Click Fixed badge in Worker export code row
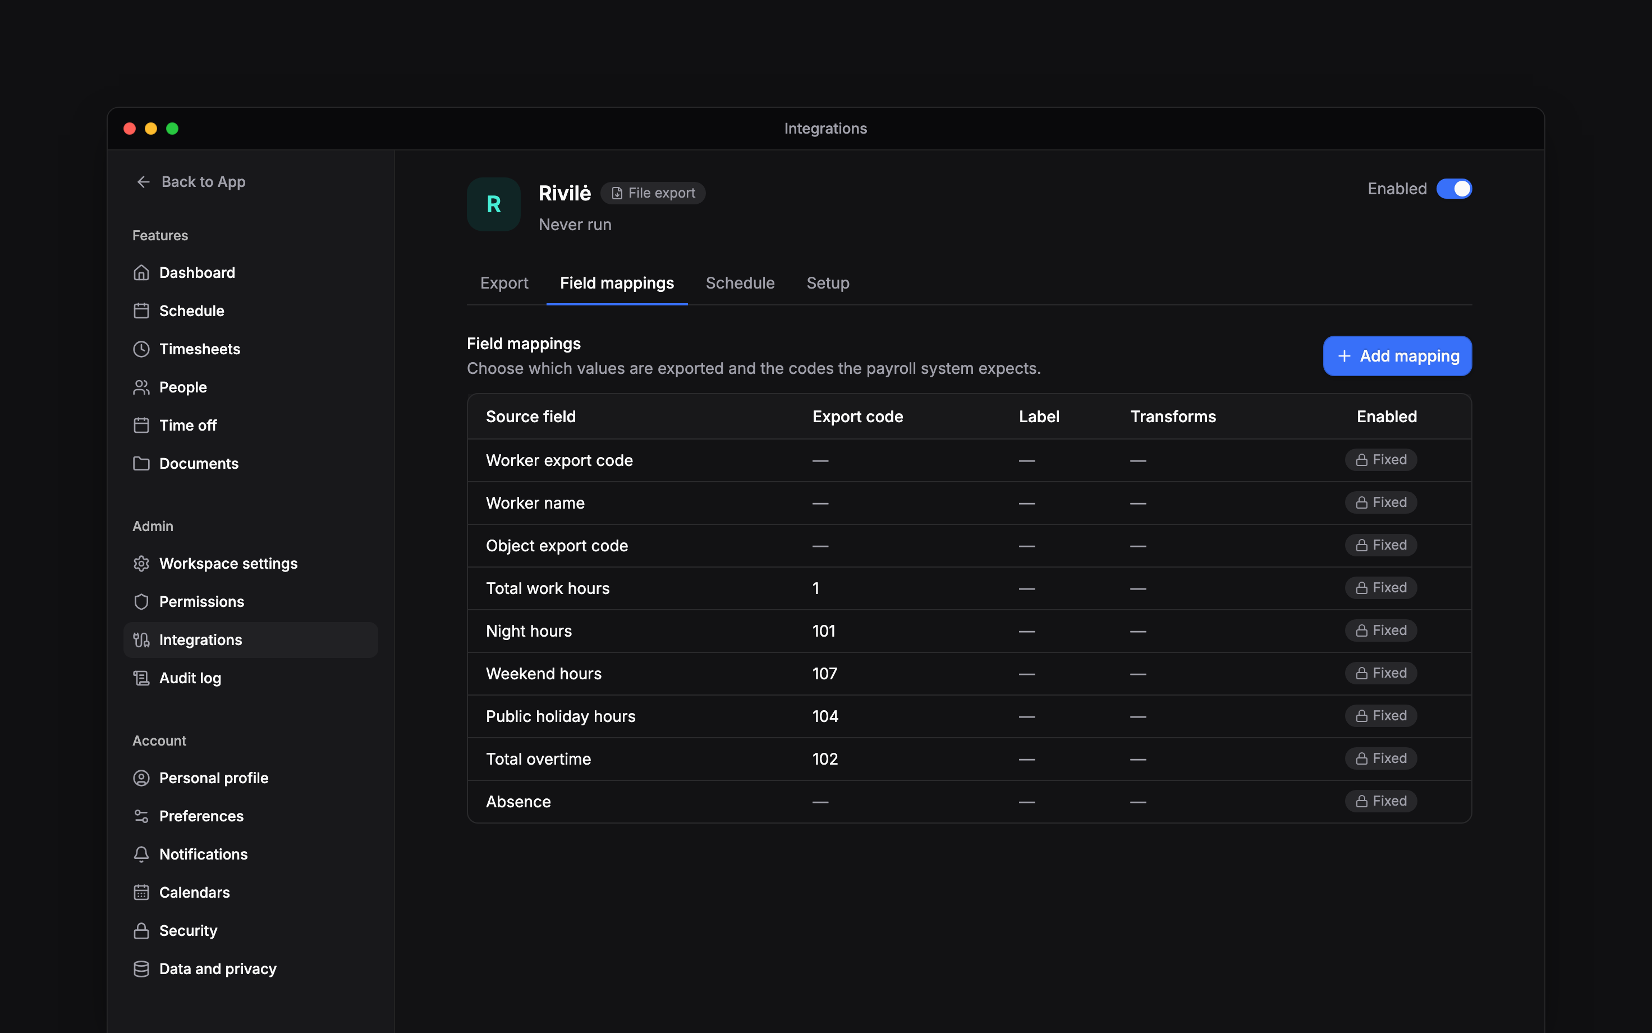Viewport: 1652px width, 1033px height. pos(1381,460)
